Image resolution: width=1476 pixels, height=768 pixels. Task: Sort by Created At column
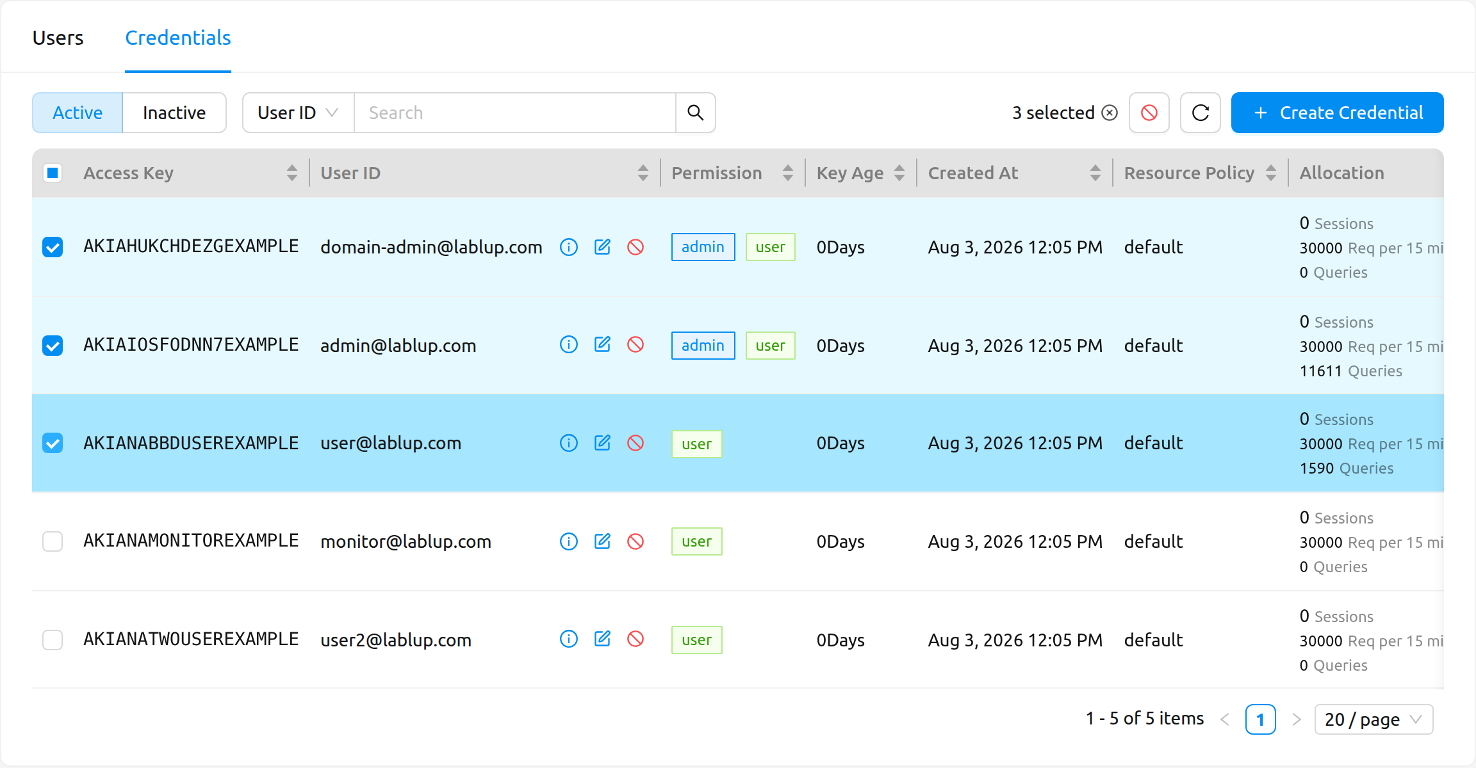click(1095, 173)
